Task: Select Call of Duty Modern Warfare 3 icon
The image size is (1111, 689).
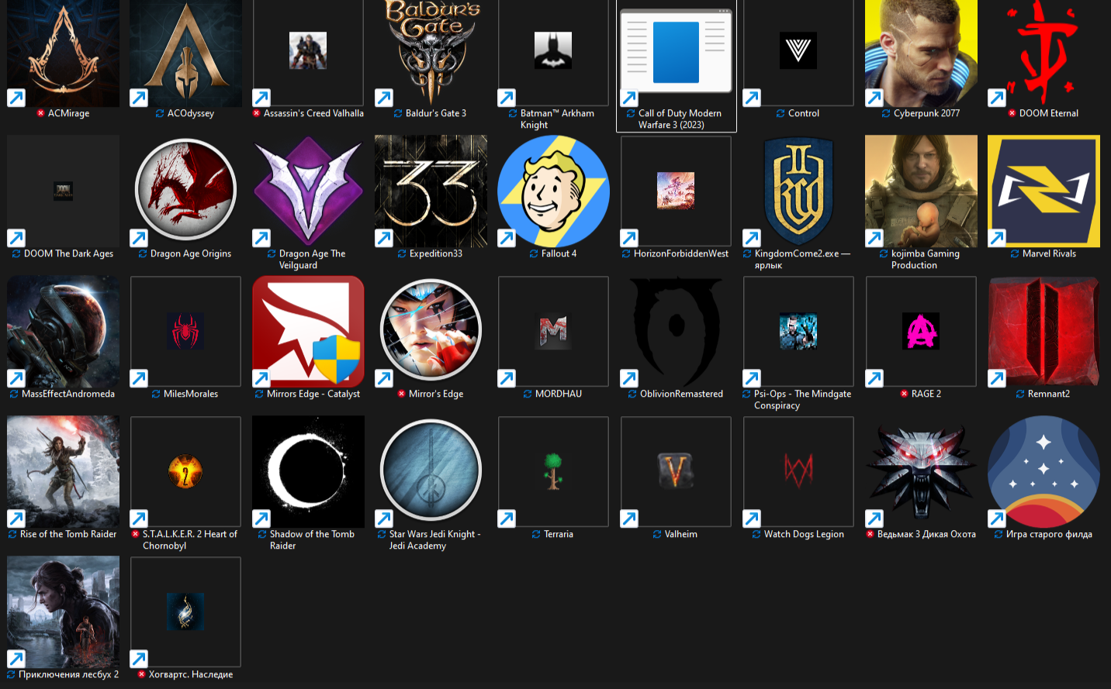Action: [677, 51]
